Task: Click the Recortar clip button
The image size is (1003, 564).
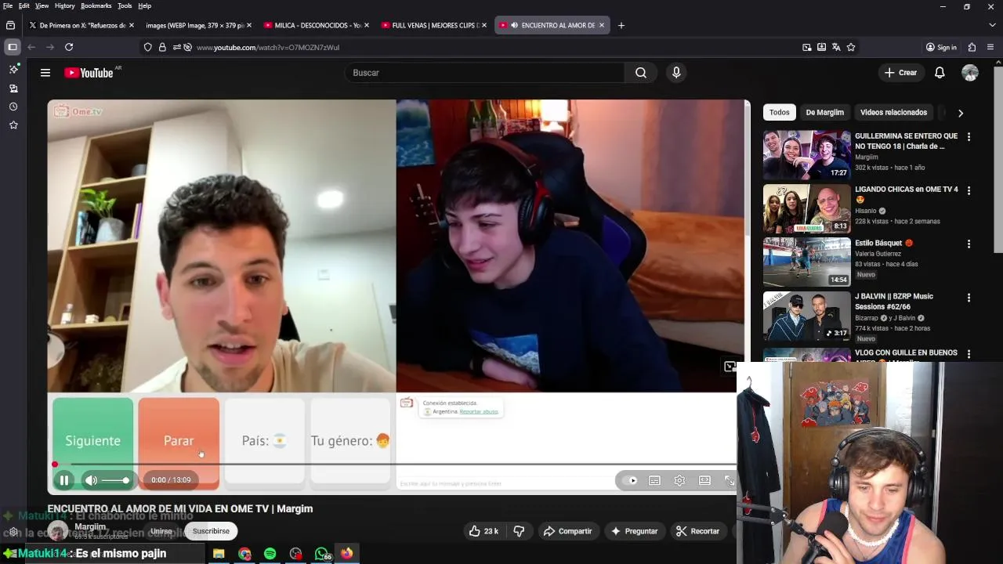Action: [x=697, y=531]
